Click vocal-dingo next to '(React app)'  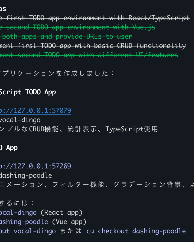click(x=18, y=213)
